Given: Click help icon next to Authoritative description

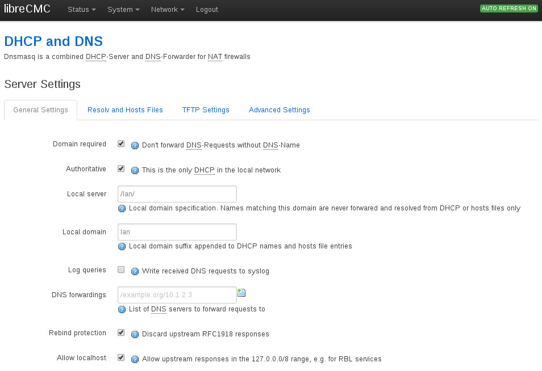Looking at the screenshot, I should point(135,170).
